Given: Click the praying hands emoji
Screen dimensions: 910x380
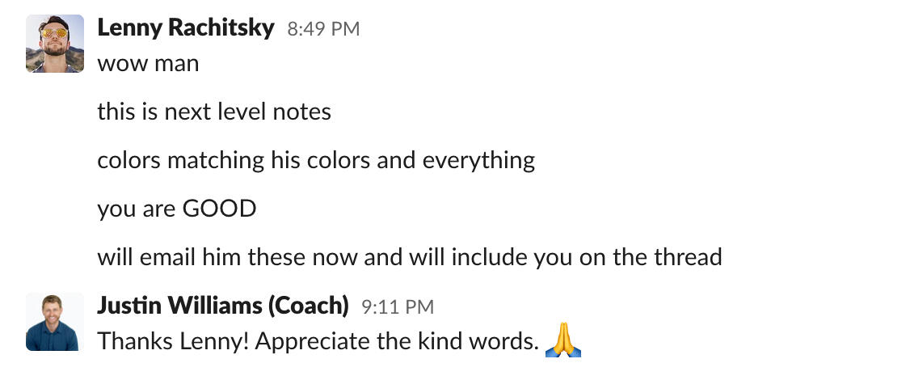Looking at the screenshot, I should pyautogui.click(x=563, y=340).
